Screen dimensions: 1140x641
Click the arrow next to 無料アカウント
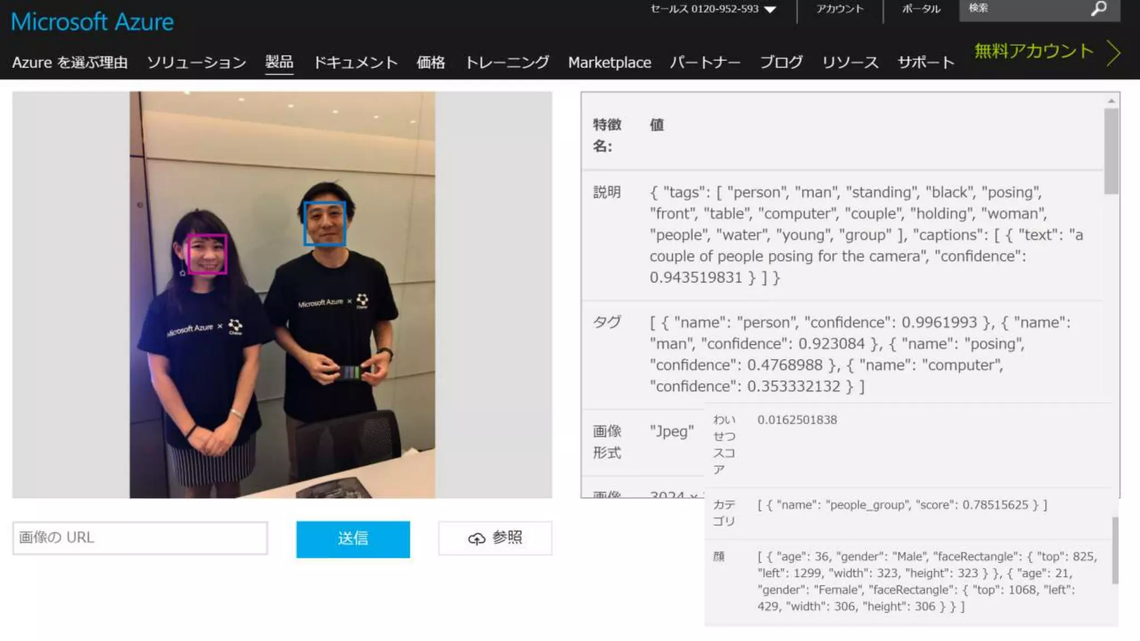[1113, 53]
